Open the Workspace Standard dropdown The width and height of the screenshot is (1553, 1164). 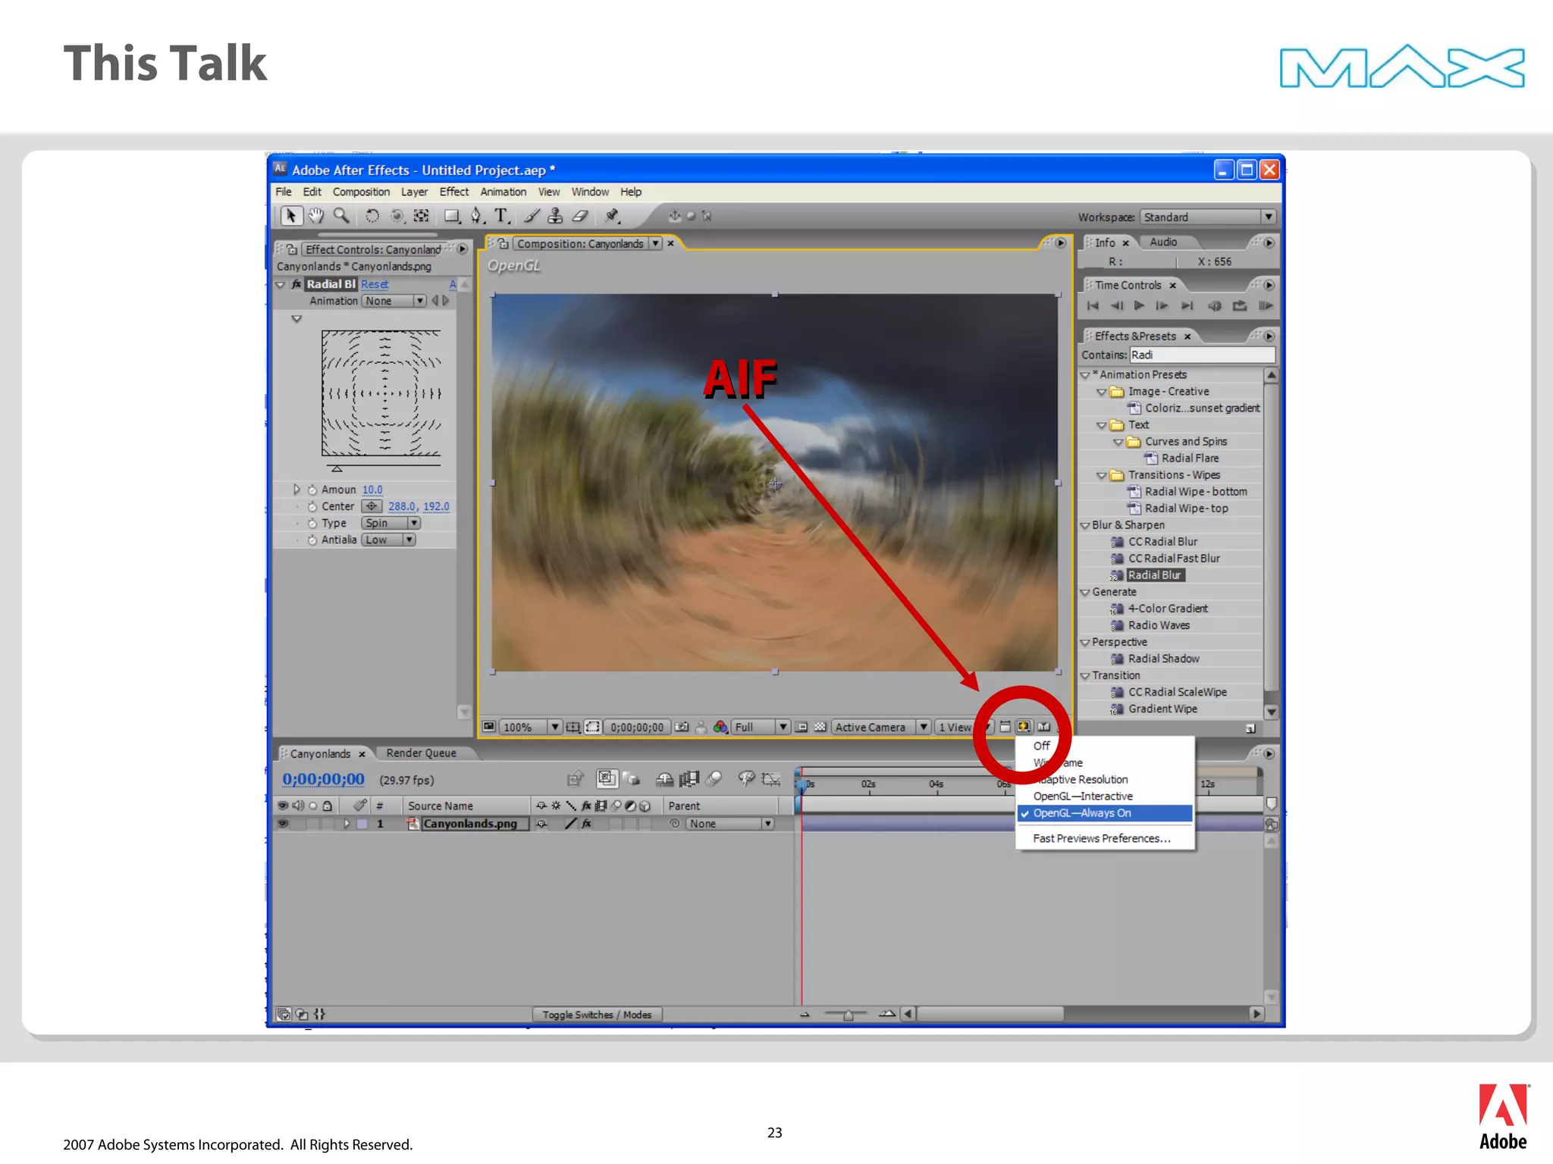pyautogui.click(x=1208, y=217)
